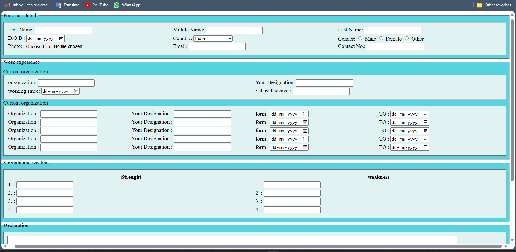
Task: Open the YouTube bookmark
Action: click(97, 5)
